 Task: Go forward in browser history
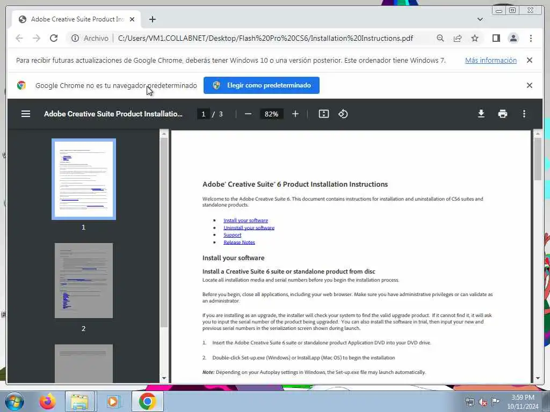tap(37, 38)
